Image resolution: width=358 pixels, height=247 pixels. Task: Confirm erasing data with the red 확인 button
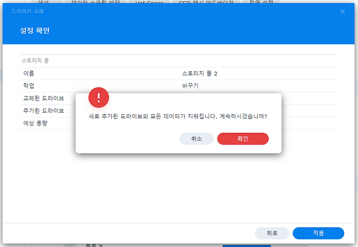point(242,139)
